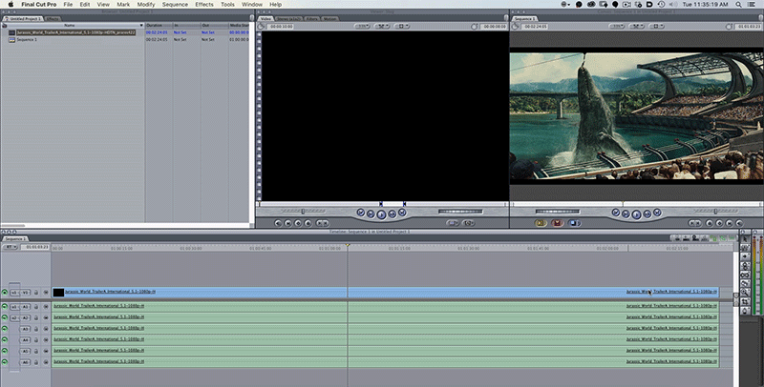Image resolution: width=764 pixels, height=387 pixels.
Task: Mute audio track A6 with green toggle
Action: pos(5,362)
